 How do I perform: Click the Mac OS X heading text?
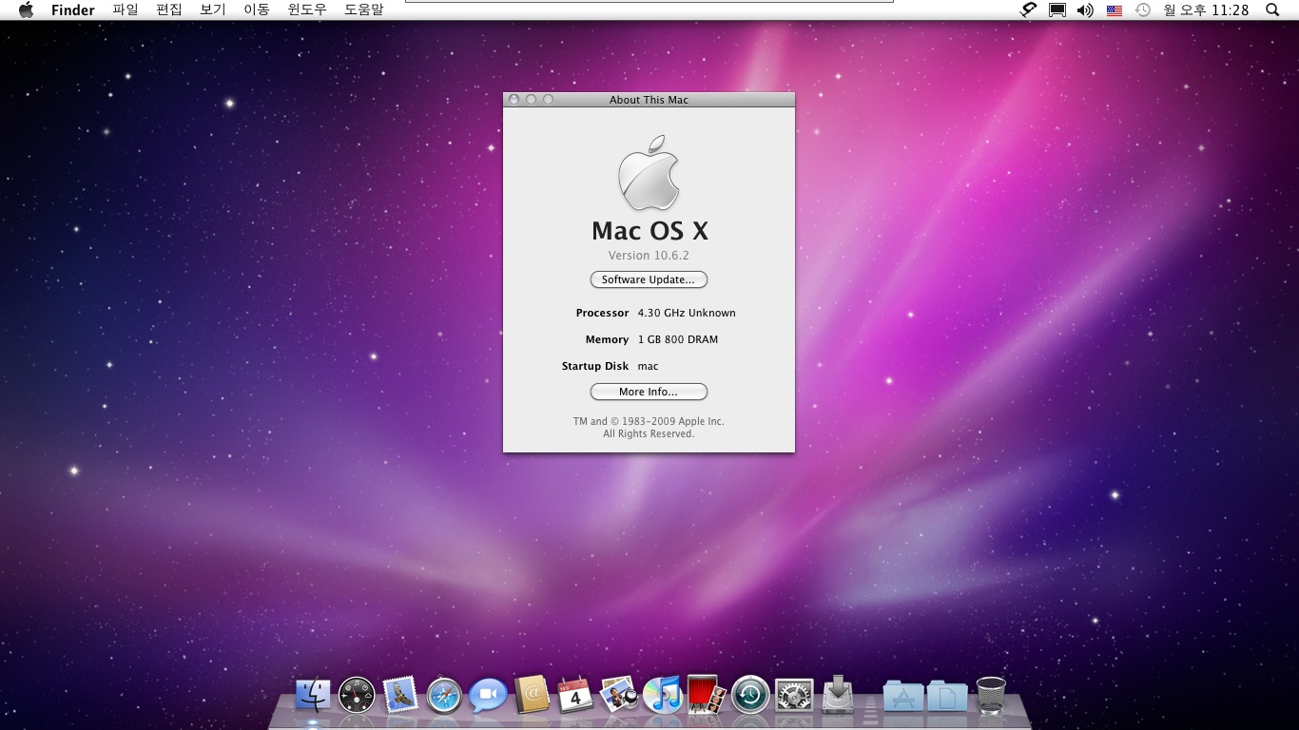point(649,231)
